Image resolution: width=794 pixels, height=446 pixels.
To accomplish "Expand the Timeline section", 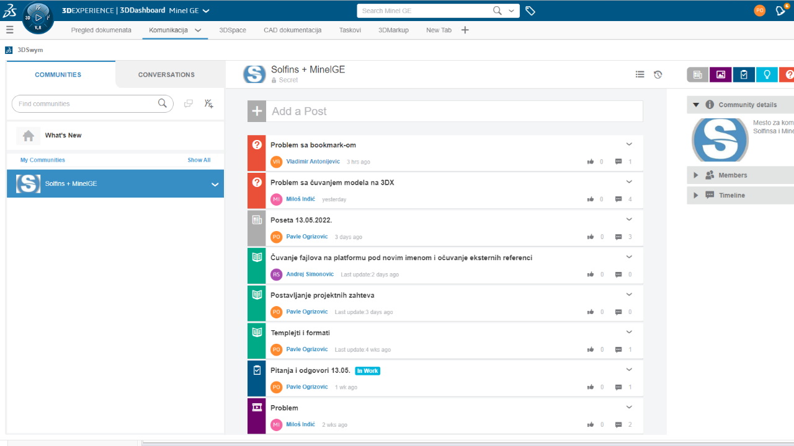I will 695,195.
